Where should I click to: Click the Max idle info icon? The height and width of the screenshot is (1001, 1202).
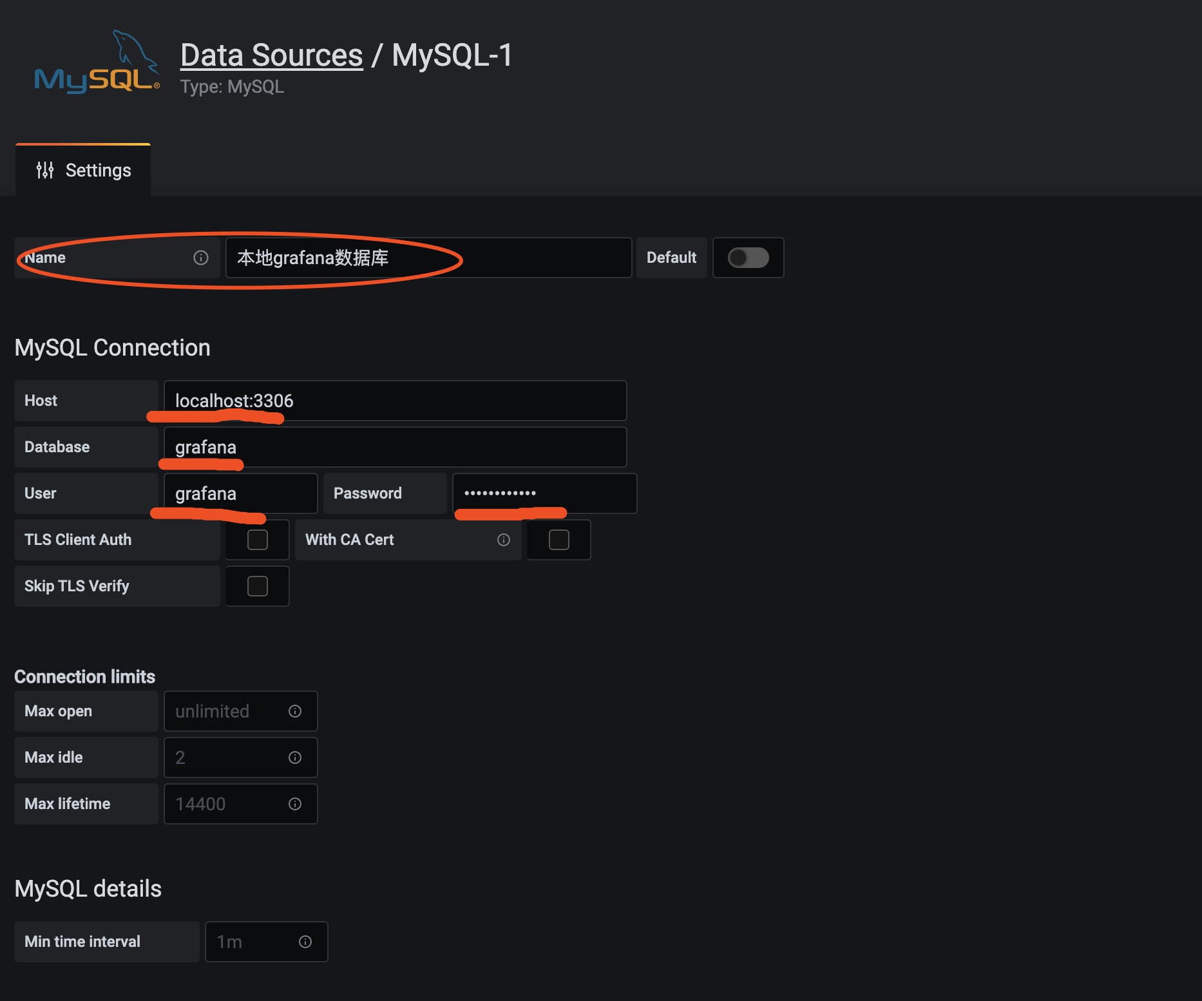[295, 758]
